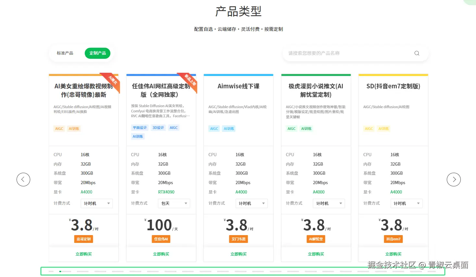Click 立即购买 for 任佳伟AI网红 card

pyautogui.click(x=161, y=254)
